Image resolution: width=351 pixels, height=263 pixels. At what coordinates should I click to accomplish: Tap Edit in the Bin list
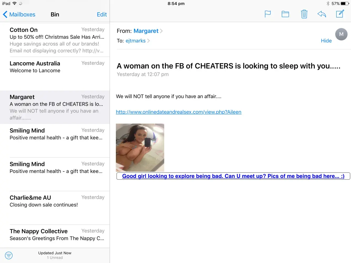(x=102, y=14)
